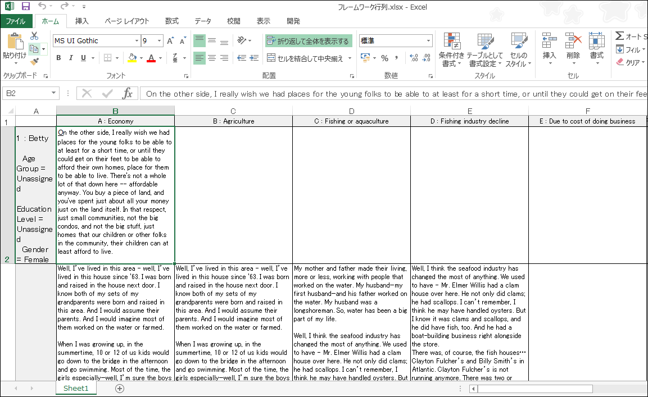Cut selection with the scissors icon
Screen dimensions: 648x397
pos(34,36)
